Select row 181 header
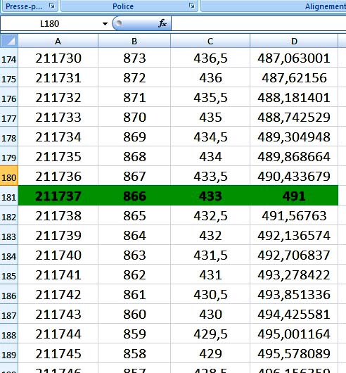 pos(9,196)
